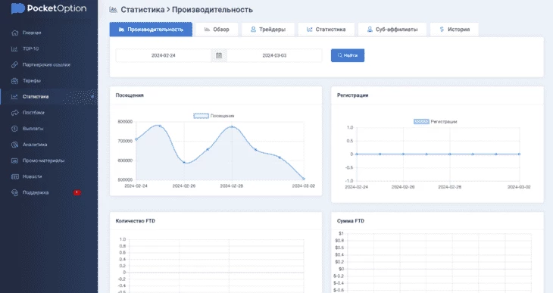Click the PocketOption logo
Viewport: 553px width, 293px height.
click(x=48, y=8)
